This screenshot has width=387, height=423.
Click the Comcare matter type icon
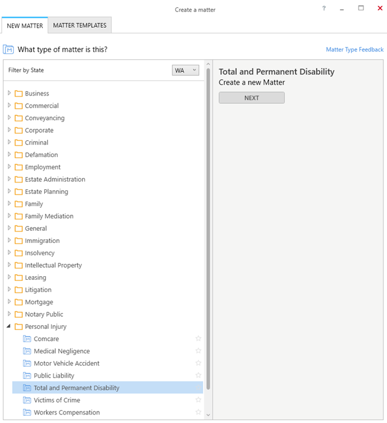tap(27, 339)
